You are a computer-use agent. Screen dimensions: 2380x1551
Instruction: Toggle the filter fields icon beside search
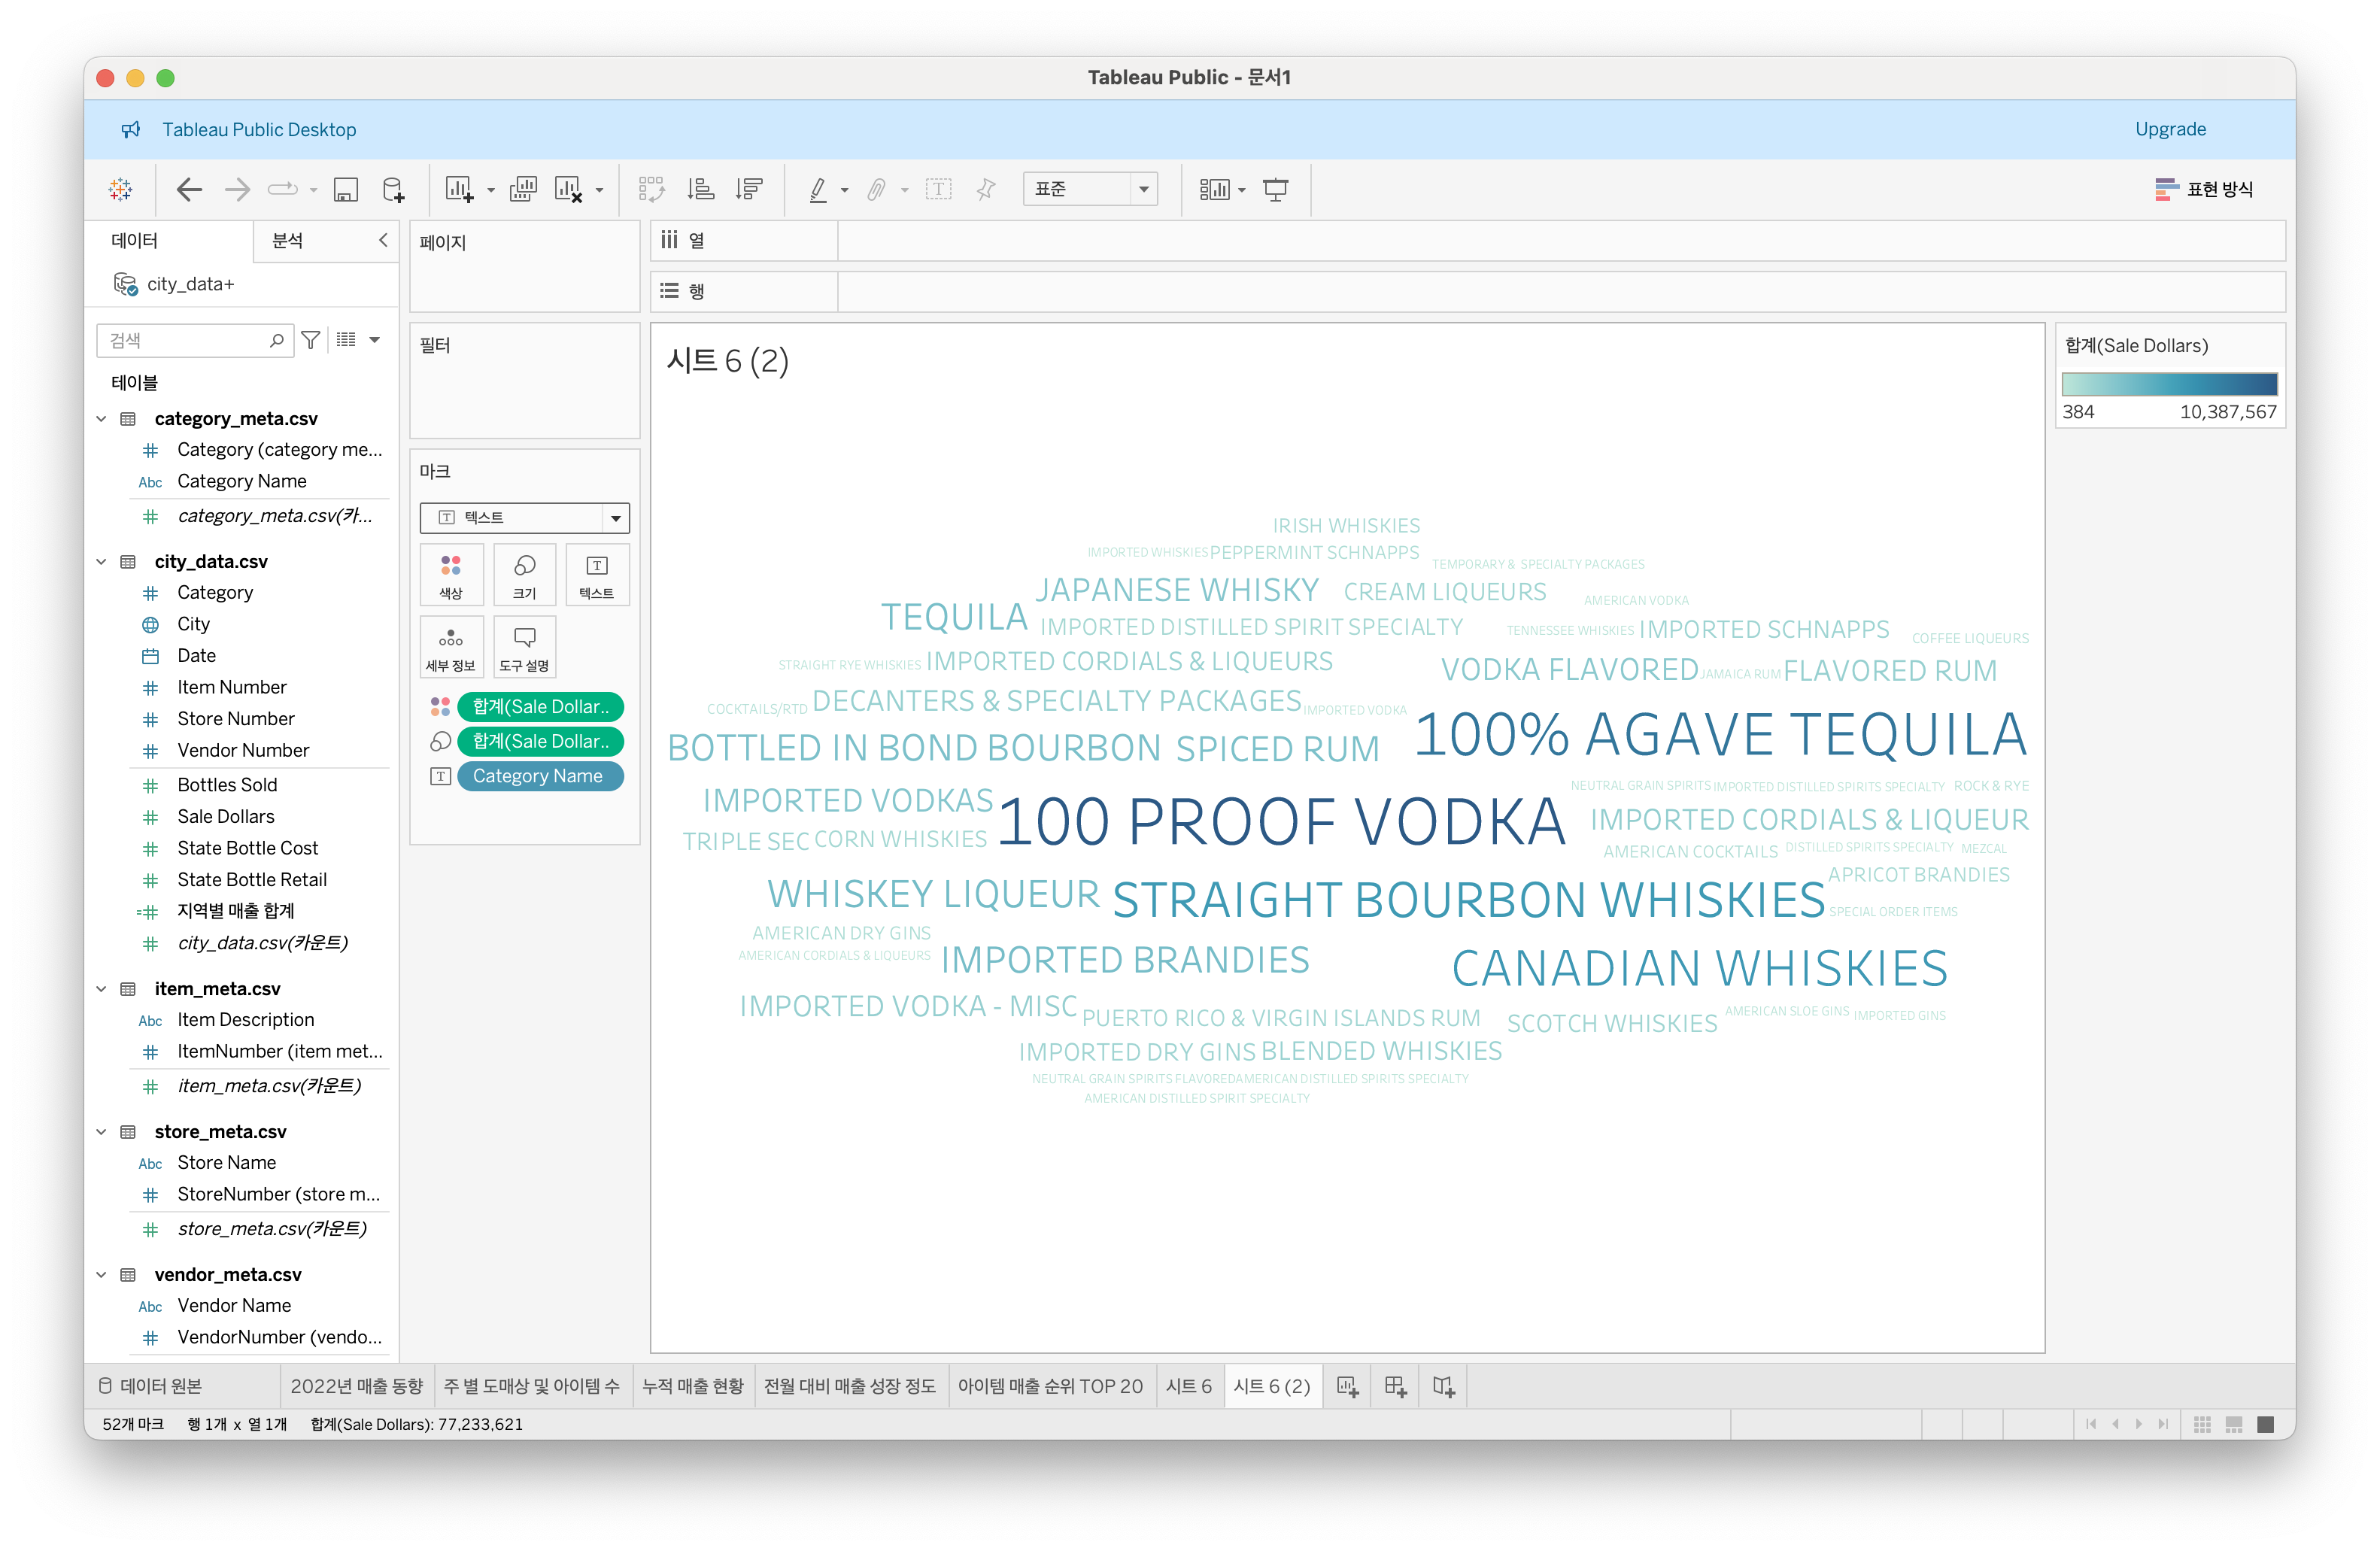pyautogui.click(x=311, y=340)
